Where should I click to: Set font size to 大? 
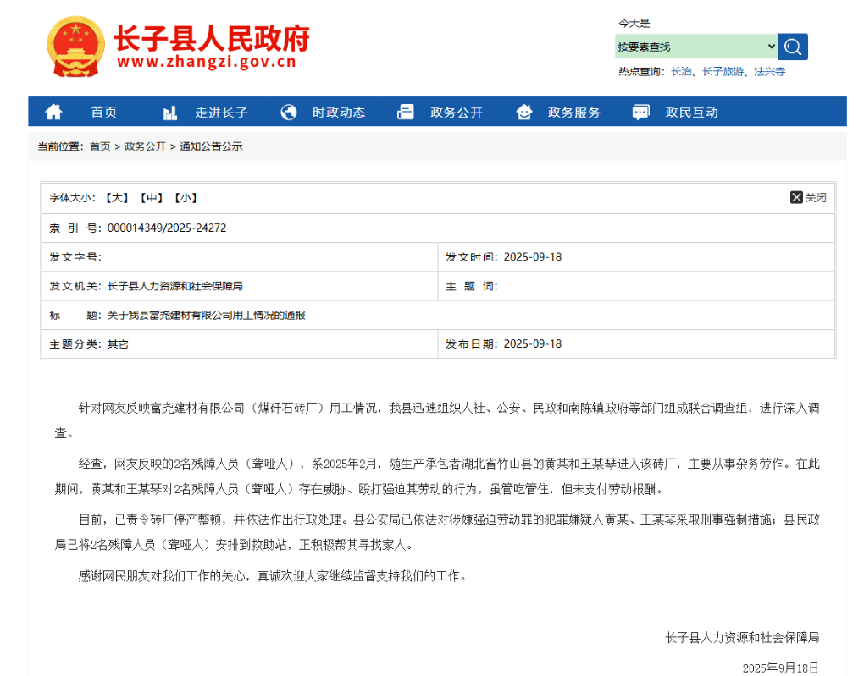(115, 198)
